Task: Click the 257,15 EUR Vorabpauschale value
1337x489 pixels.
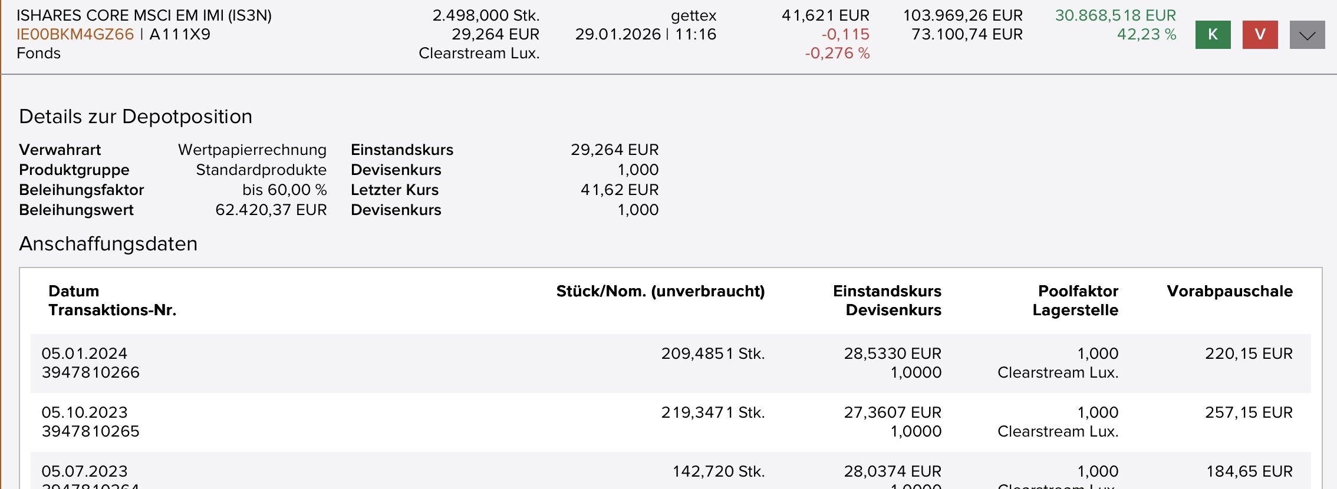Action: pos(1249,412)
